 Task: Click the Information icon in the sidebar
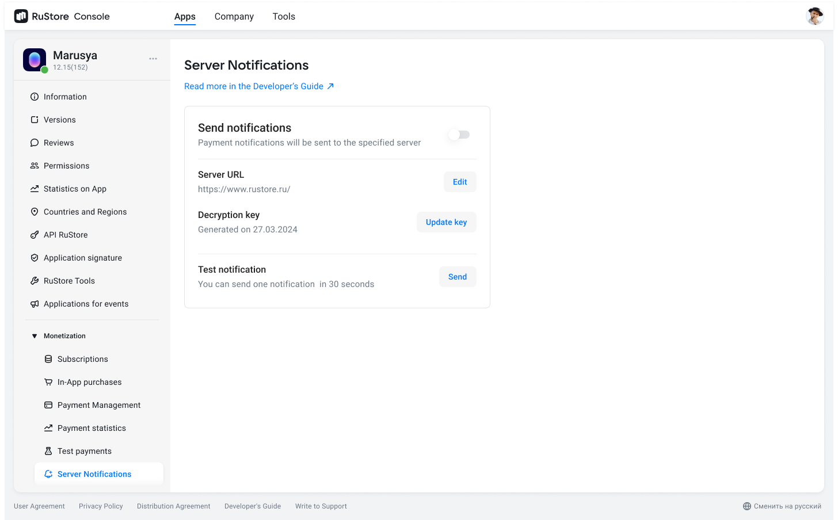pyautogui.click(x=35, y=97)
